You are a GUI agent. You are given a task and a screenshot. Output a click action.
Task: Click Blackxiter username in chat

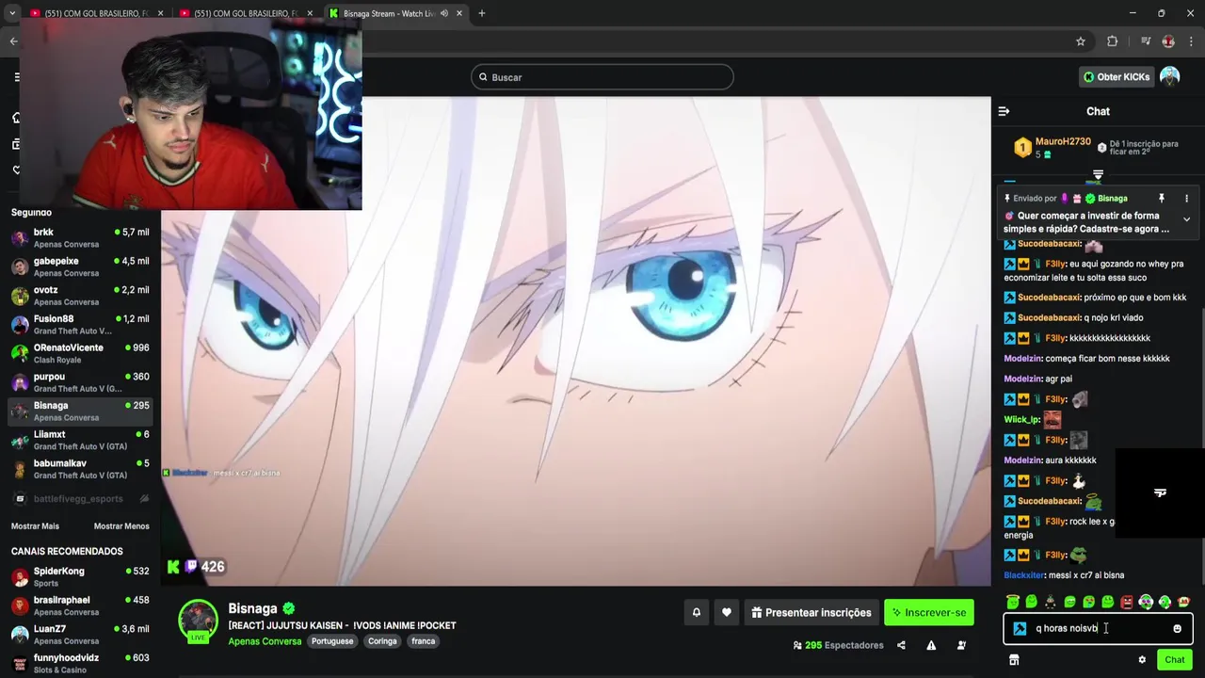[x=1024, y=575]
